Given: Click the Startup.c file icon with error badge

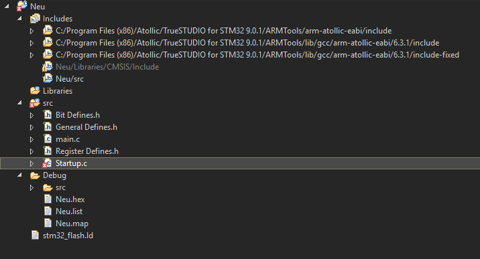Looking at the screenshot, I should pos(47,163).
